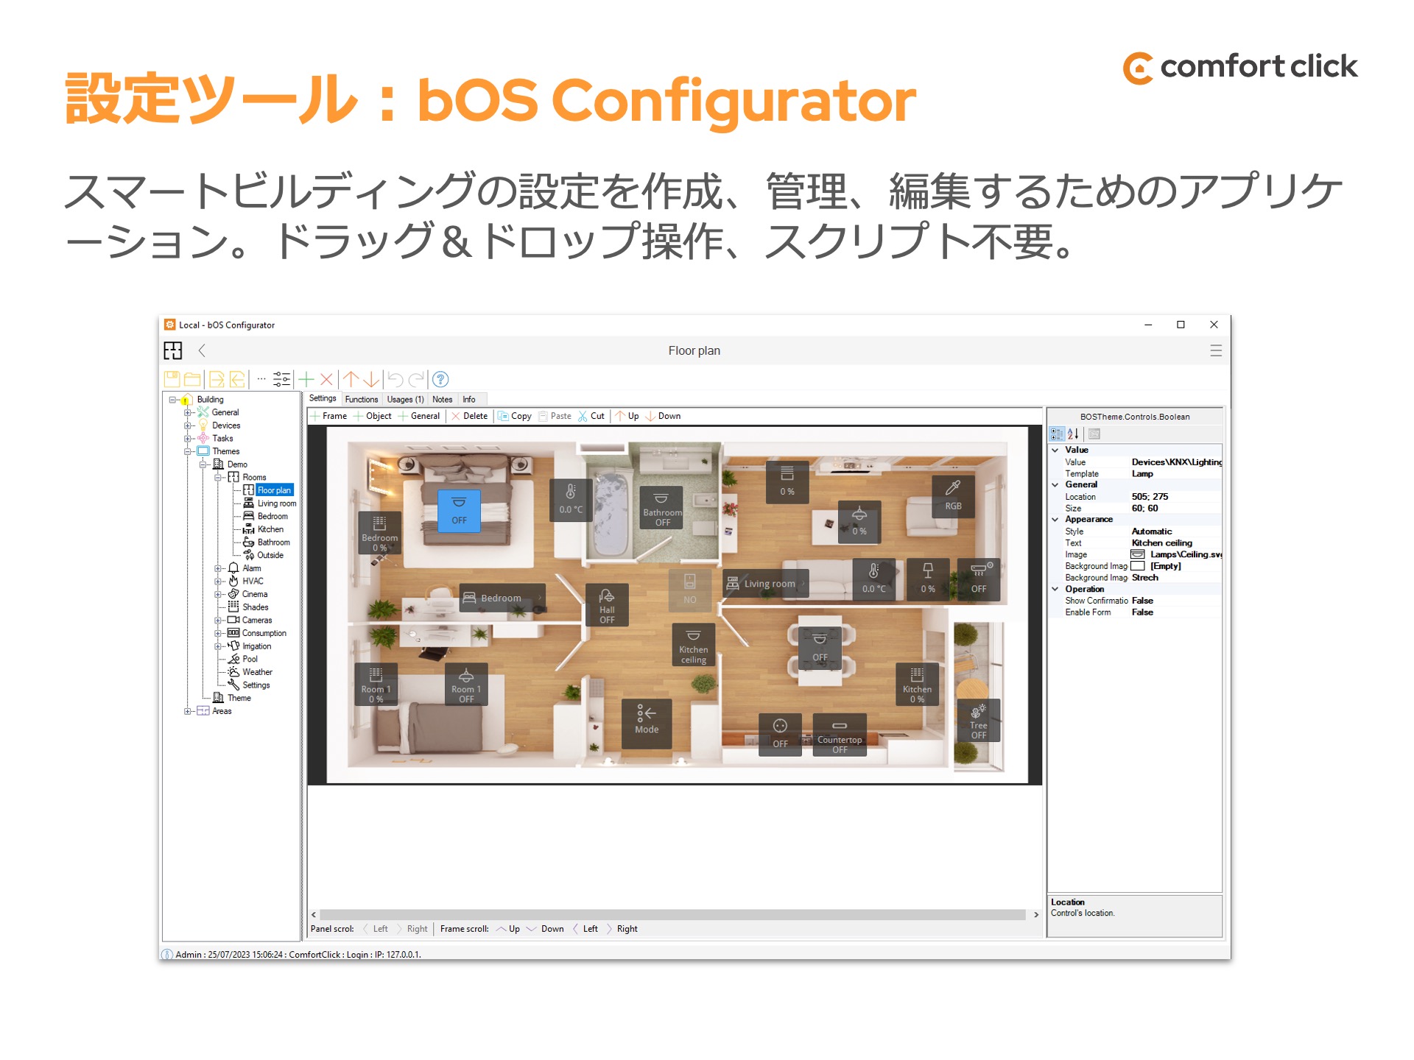
Task: Select the RGB color picker widget on the plan
Action: coord(953,495)
